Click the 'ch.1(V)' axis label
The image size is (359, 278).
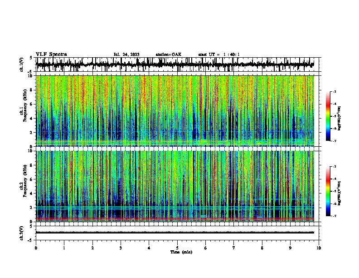[x=22, y=65]
